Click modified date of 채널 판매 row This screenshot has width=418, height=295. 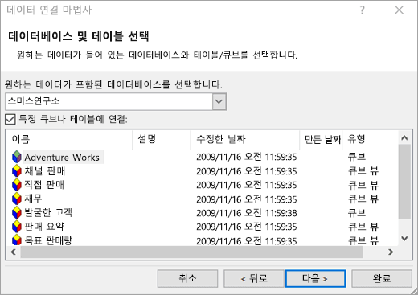click(x=247, y=171)
